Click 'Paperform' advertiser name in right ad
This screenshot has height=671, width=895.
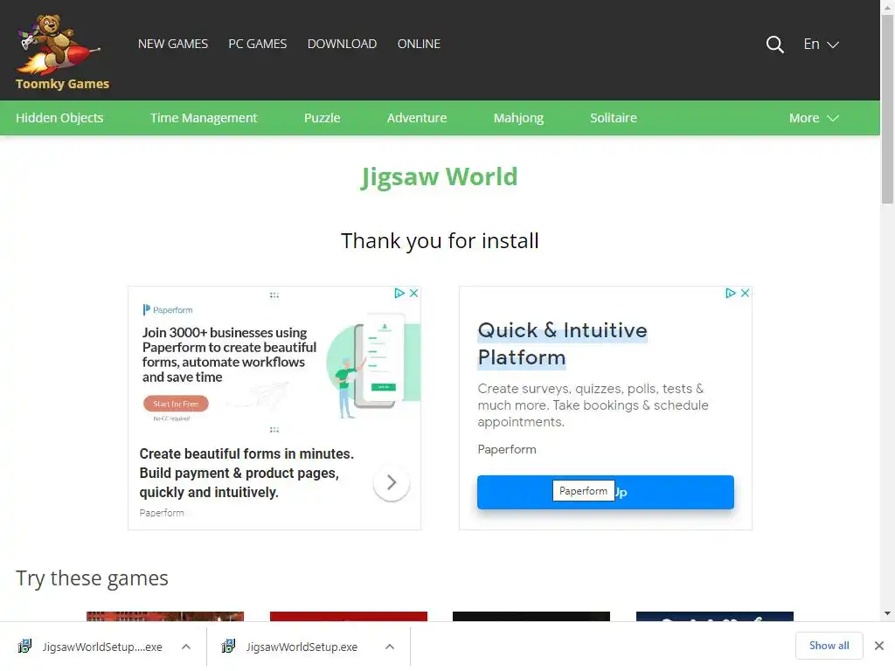click(507, 450)
